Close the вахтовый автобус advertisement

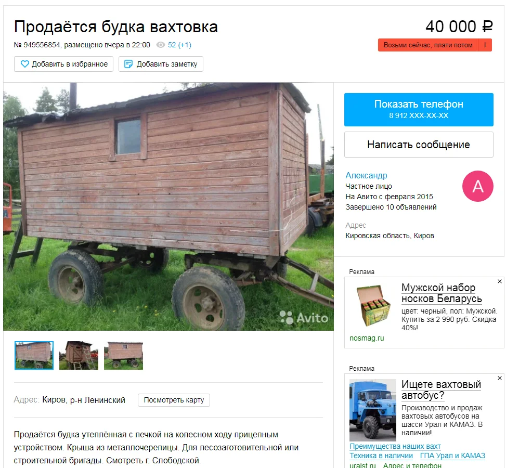click(500, 378)
